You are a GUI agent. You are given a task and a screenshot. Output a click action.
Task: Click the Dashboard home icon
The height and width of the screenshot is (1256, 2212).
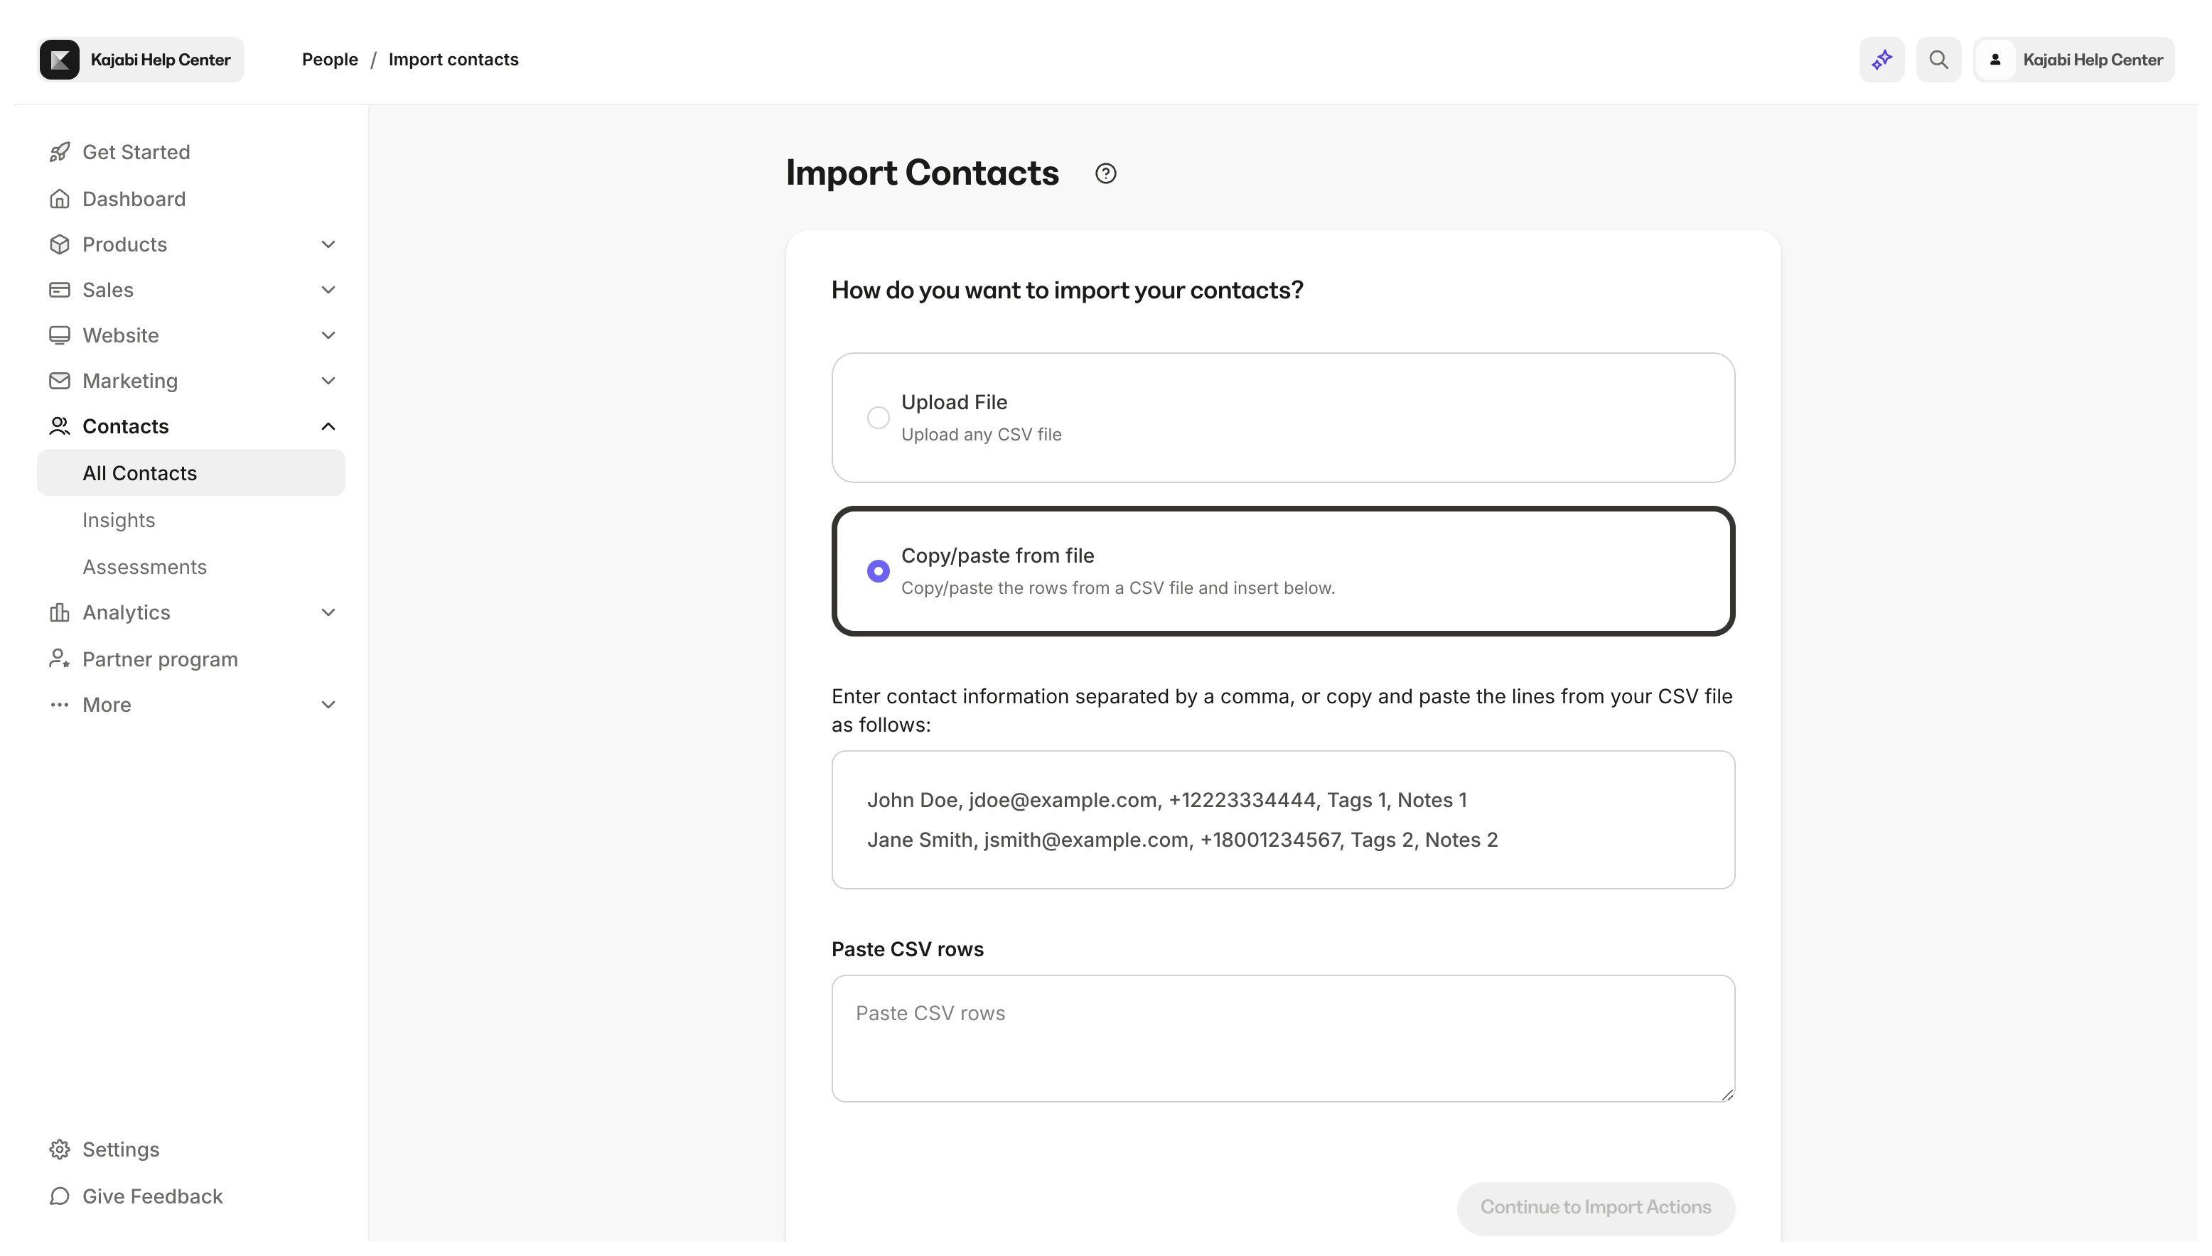(x=60, y=199)
